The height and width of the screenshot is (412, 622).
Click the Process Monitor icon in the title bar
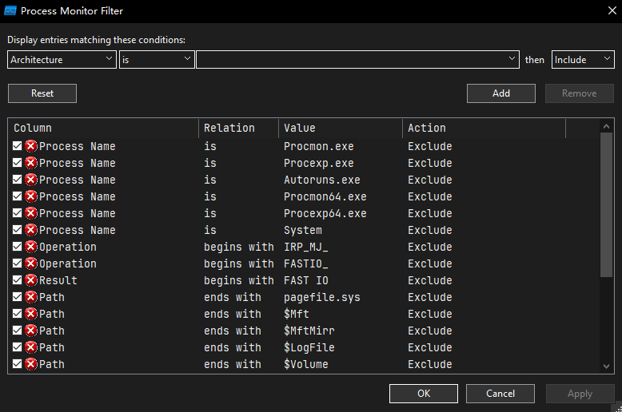coord(11,11)
